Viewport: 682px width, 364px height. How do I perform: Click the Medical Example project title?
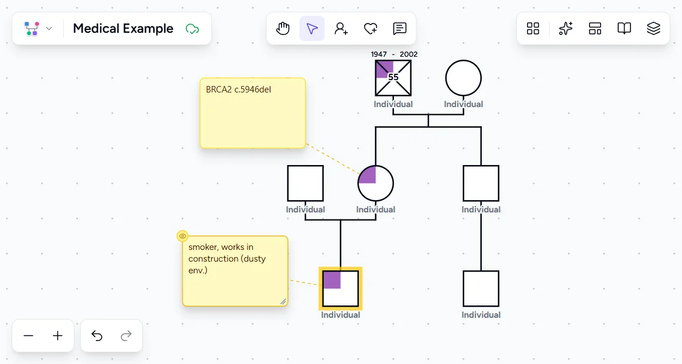(123, 29)
